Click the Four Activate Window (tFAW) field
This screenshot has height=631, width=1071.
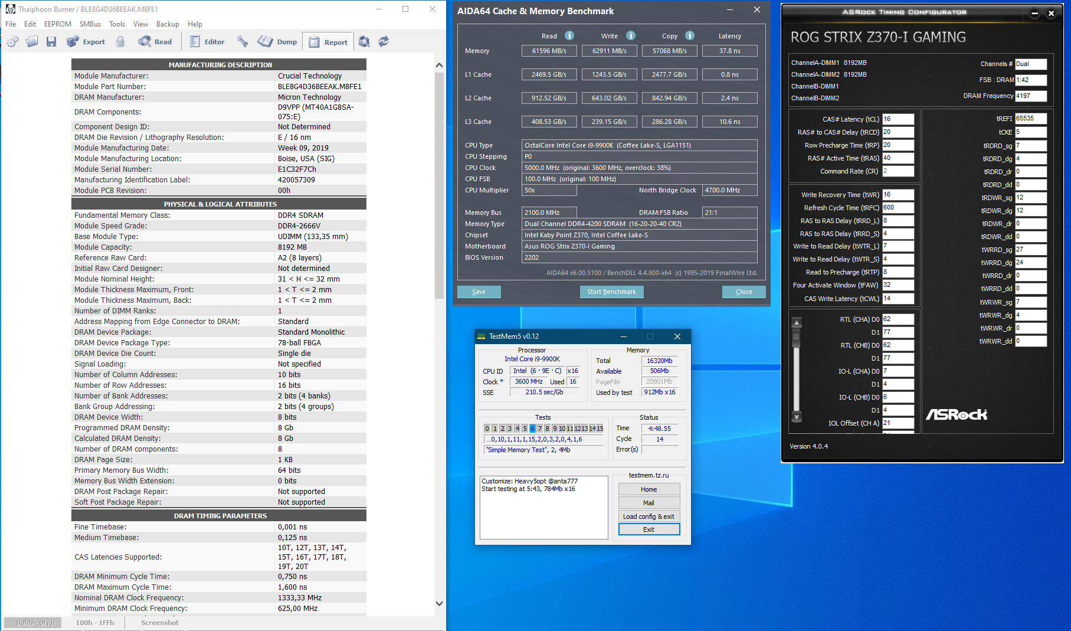pyautogui.click(x=898, y=285)
